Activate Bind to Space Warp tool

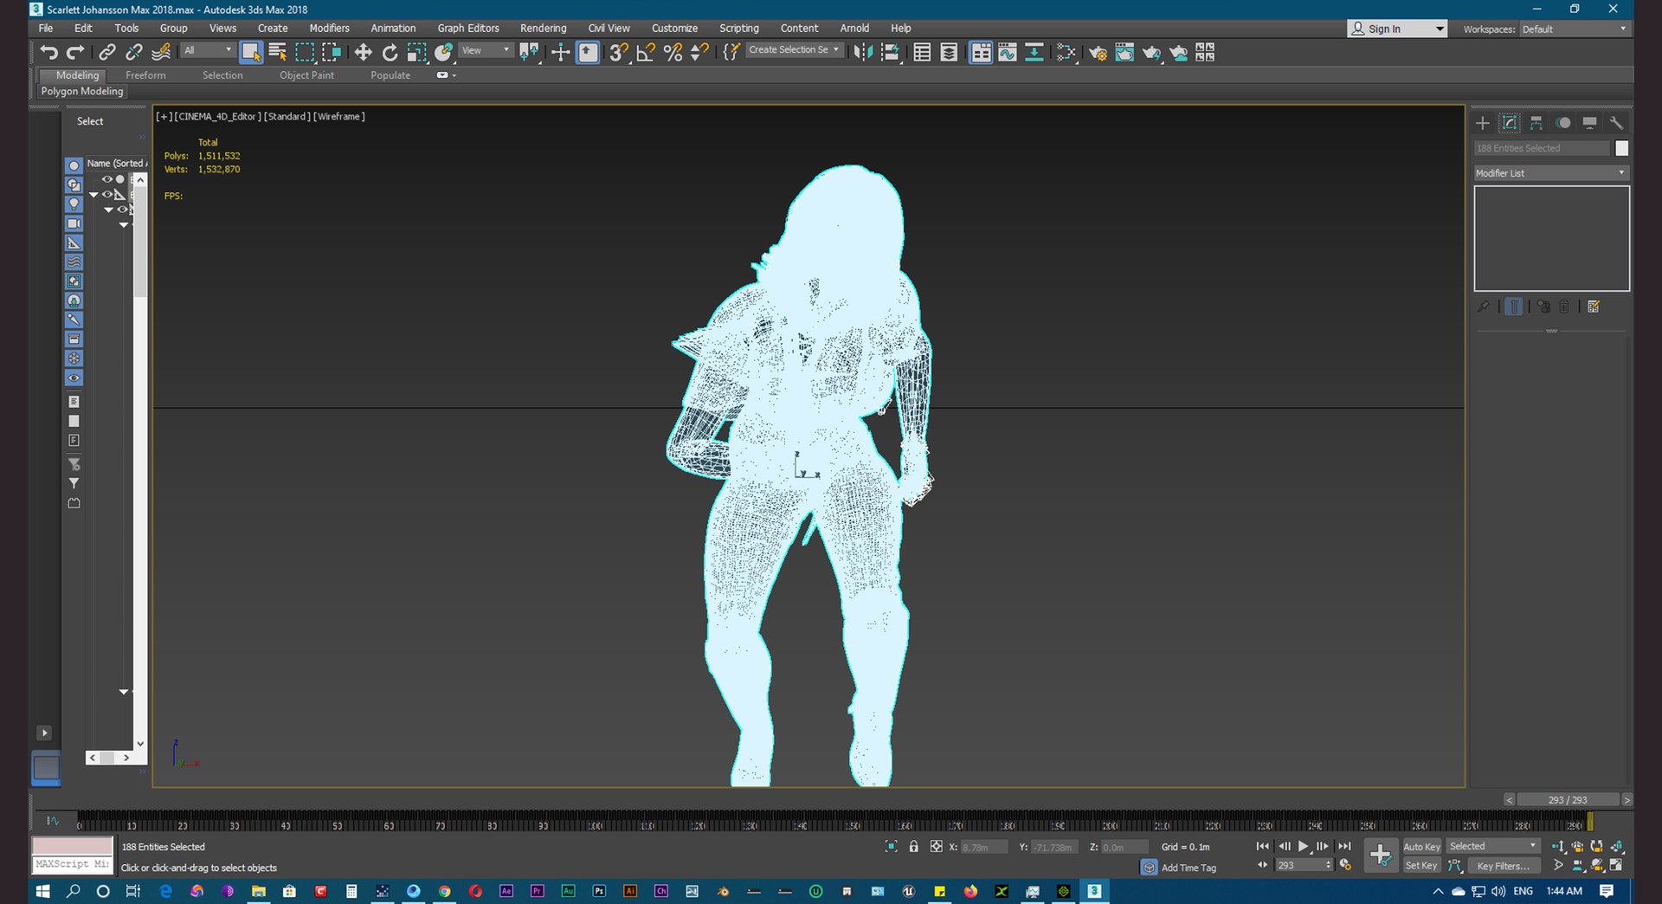coord(161,53)
